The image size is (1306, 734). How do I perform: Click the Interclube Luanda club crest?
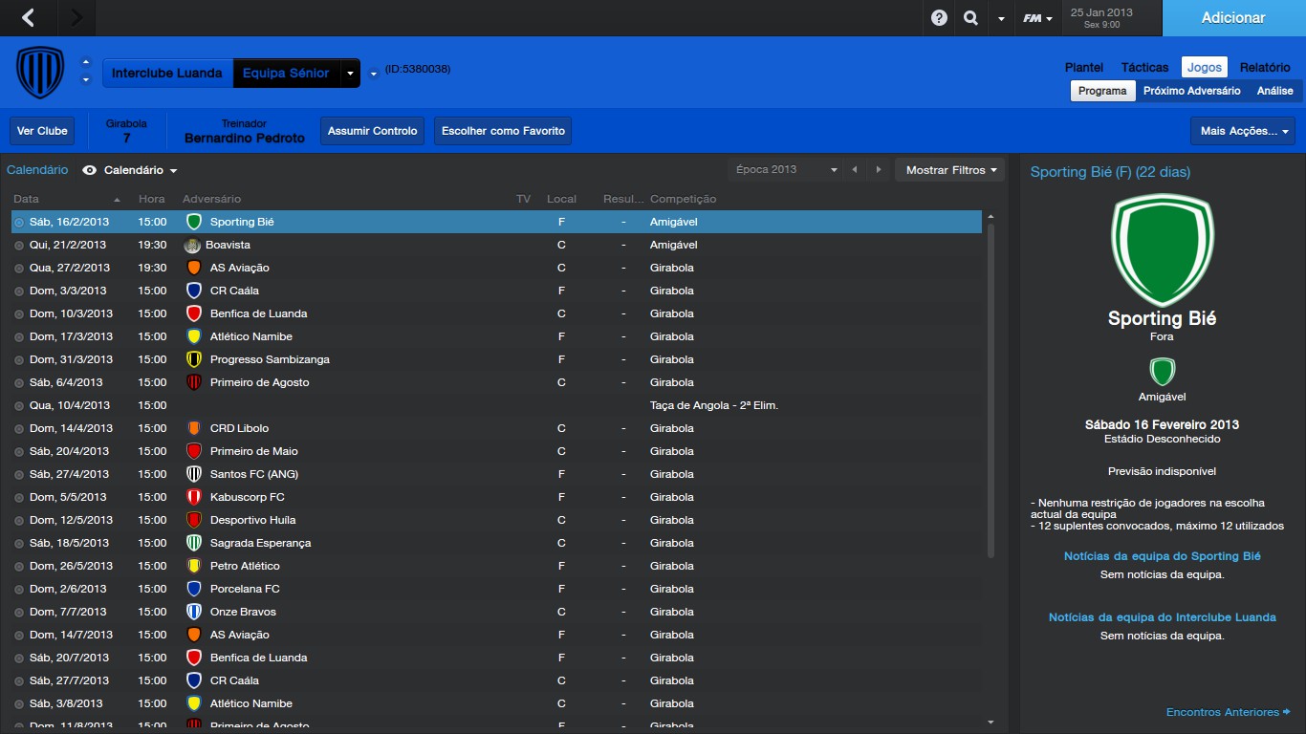click(40, 73)
